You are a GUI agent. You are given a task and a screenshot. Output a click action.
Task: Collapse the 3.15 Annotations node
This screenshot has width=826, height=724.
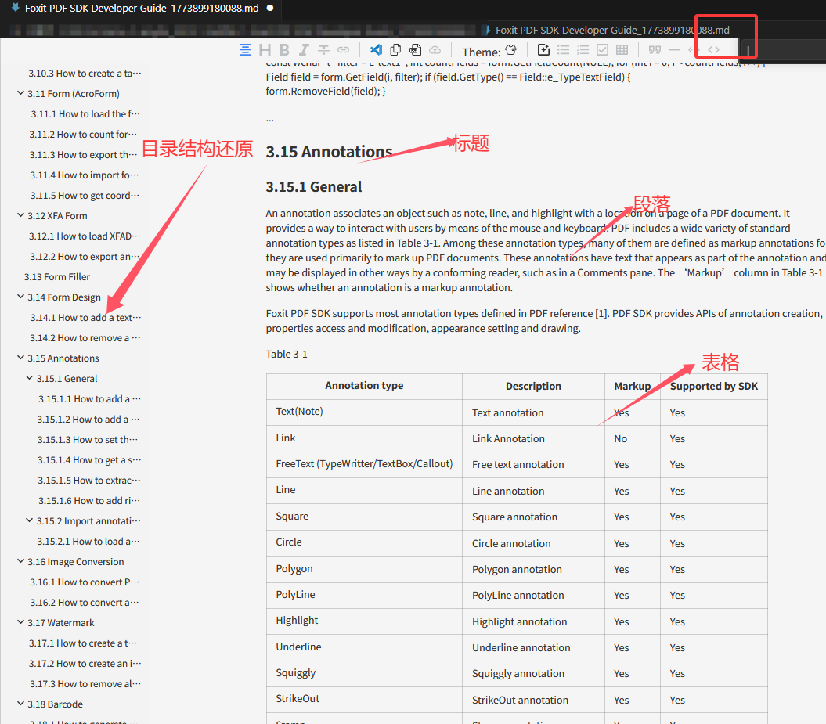[20, 358]
